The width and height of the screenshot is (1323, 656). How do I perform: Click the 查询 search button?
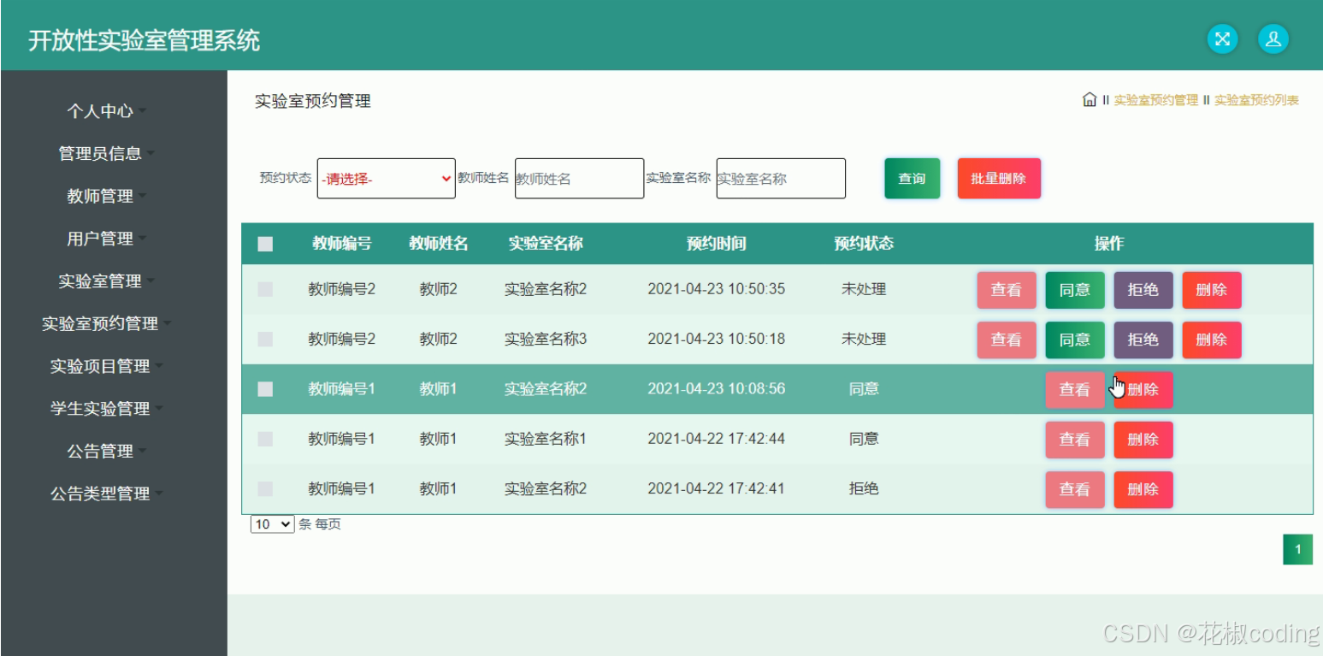coord(912,179)
